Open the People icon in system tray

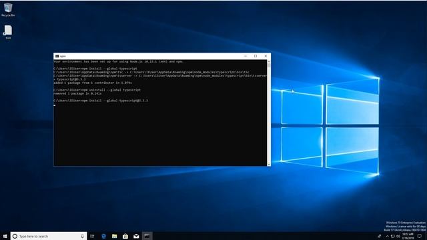(379, 236)
